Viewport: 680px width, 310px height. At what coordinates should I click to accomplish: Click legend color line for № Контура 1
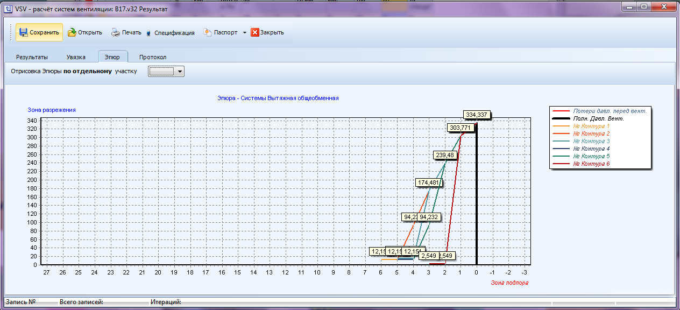point(562,125)
